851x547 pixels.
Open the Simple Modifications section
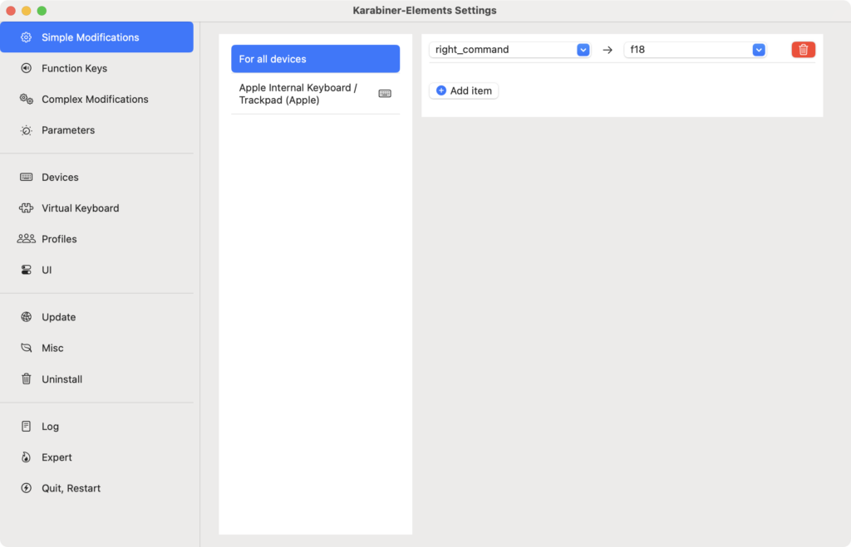(96, 37)
